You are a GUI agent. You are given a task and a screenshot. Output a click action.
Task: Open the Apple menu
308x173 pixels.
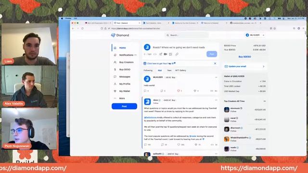tap(62, 18)
